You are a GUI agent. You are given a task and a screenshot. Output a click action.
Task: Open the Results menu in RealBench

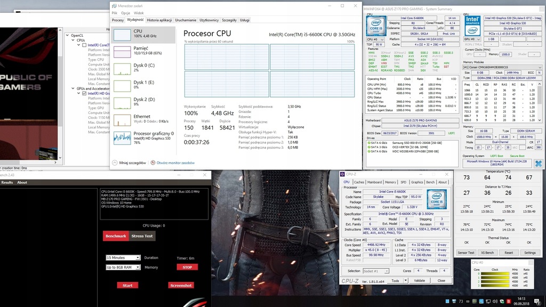[x=7, y=182]
